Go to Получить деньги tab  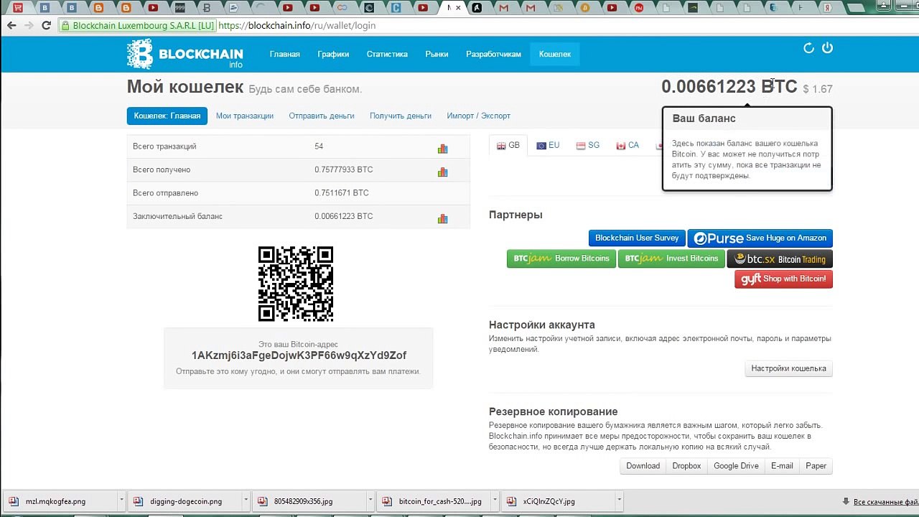(x=401, y=116)
